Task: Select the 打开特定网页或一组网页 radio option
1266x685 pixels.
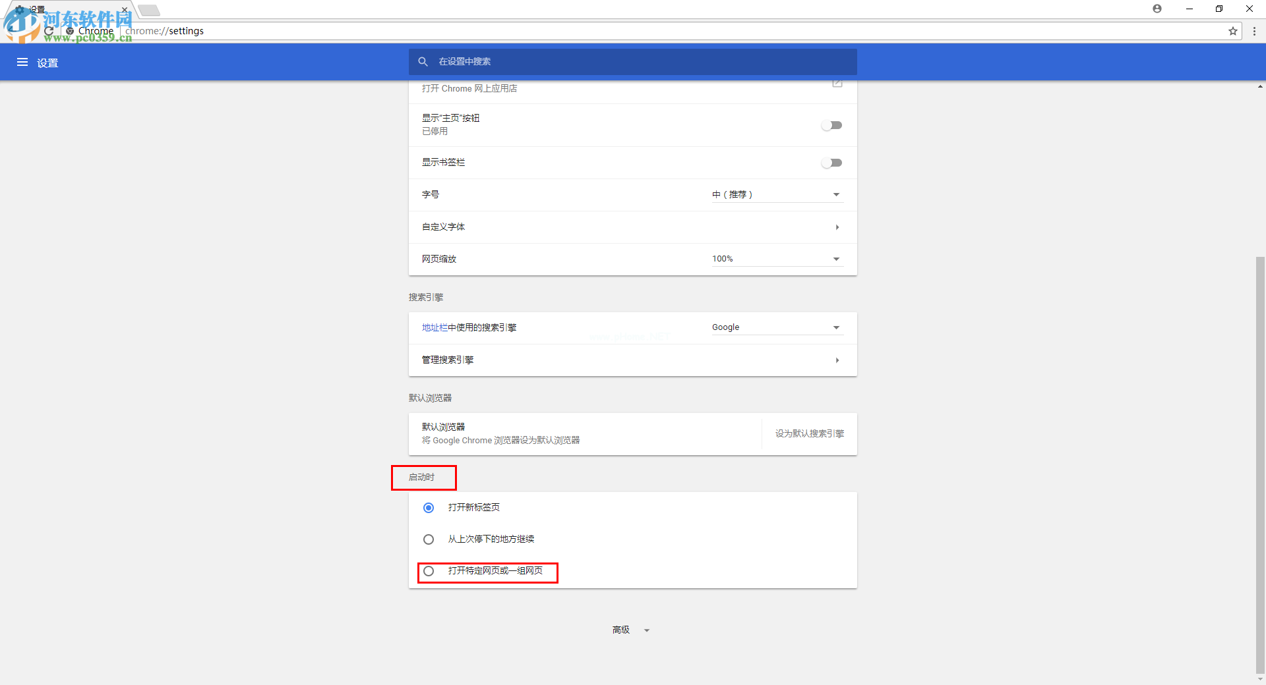Action: (429, 572)
